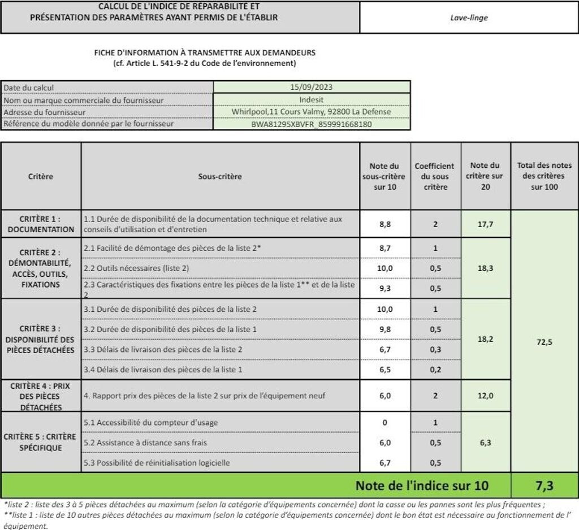Select the Whirlpool supplier address cell
This screenshot has width=579, height=530.
pos(312,112)
